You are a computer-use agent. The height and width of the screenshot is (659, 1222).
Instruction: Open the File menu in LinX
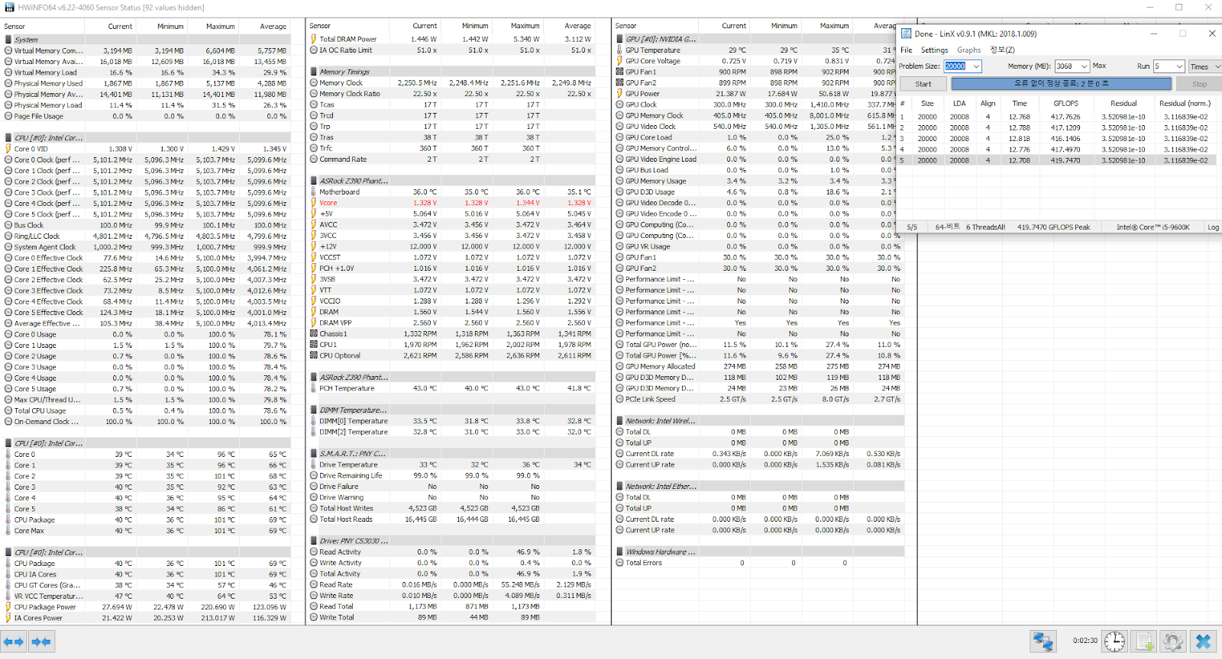(907, 50)
